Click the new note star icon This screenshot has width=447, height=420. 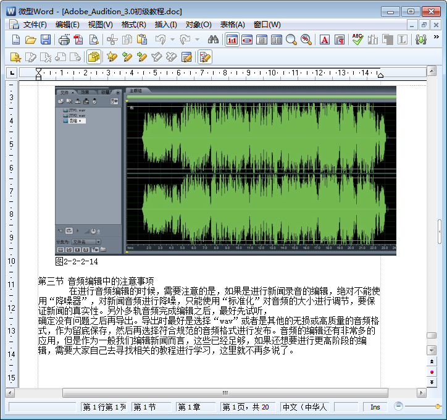tap(15, 57)
